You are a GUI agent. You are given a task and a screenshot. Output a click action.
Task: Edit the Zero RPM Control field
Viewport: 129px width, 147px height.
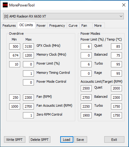coord(28,115)
